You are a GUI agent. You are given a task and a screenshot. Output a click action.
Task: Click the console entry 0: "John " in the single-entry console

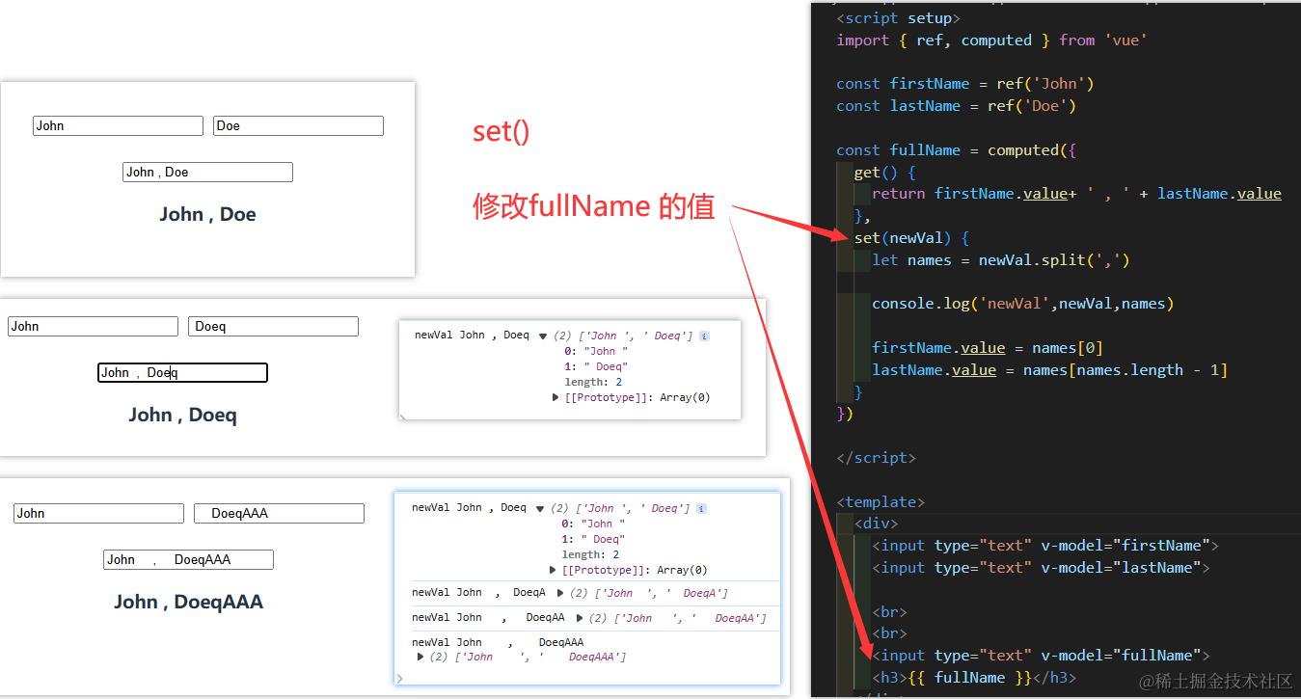596,351
